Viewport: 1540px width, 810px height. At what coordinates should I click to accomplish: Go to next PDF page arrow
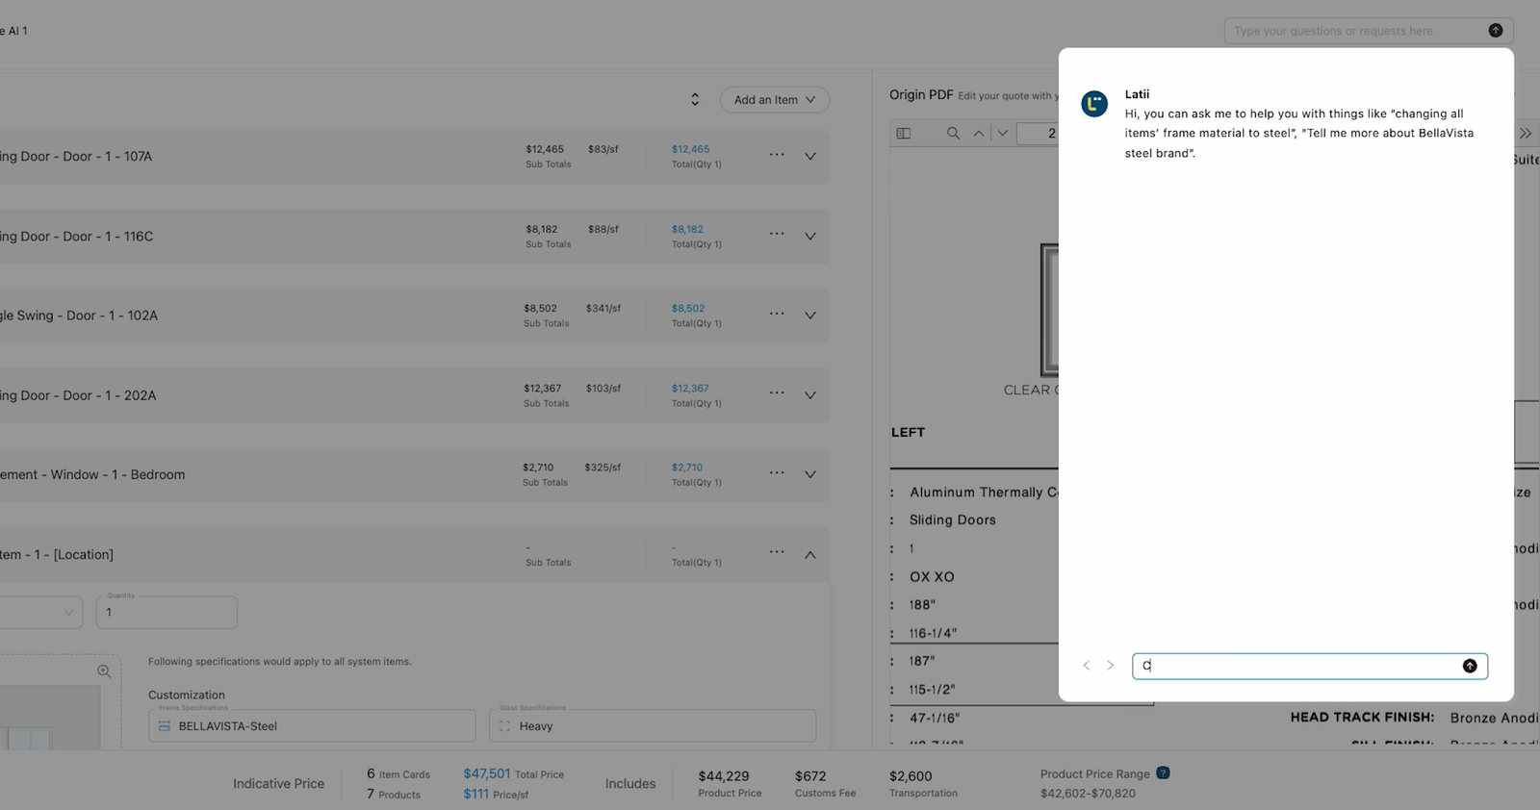[1003, 134]
